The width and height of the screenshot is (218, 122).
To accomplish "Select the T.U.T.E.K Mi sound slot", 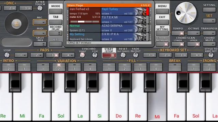I will pyautogui.click(x=125, y=20).
